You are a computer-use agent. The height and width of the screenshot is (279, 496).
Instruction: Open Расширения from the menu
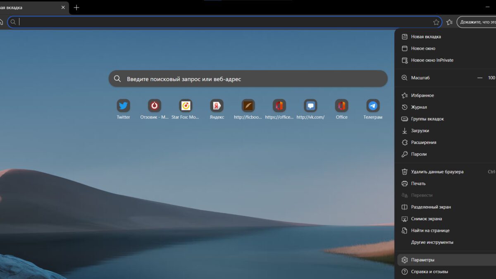point(446,142)
